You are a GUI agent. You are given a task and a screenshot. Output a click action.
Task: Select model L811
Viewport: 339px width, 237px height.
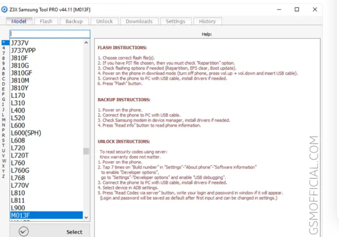[x=46, y=201]
